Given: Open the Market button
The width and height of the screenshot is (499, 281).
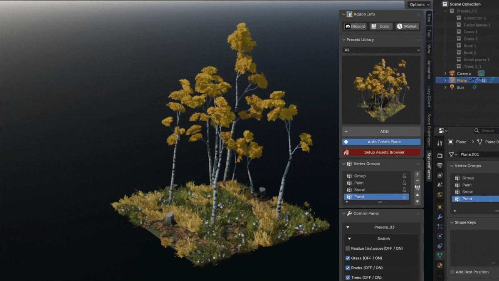Looking at the screenshot, I should 407,26.
